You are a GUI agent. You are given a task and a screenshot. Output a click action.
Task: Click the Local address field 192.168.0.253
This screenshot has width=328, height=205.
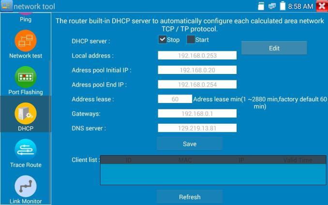point(197,56)
